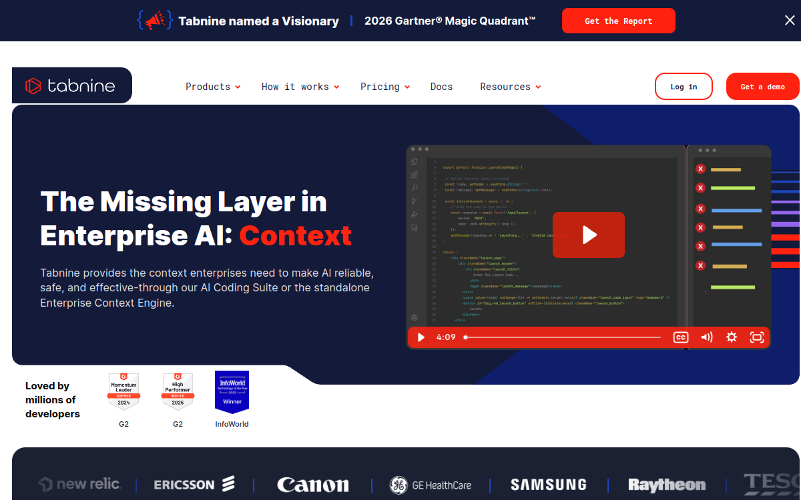Viewport: 801px width, 500px height.
Task: Click the InfoWorld Winner badge
Action: [232, 392]
